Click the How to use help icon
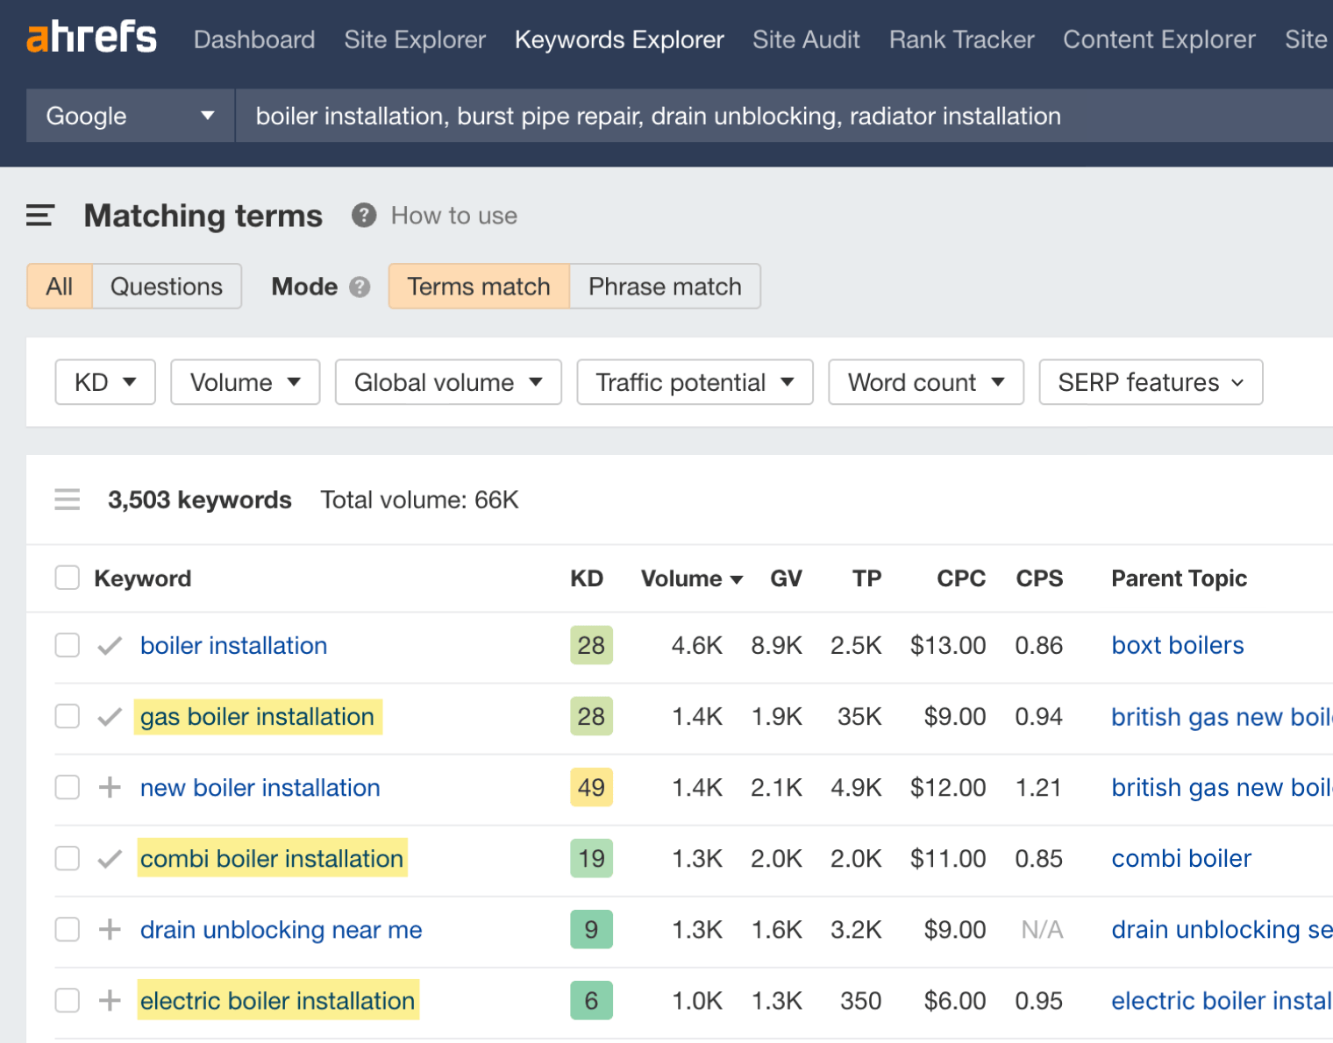The image size is (1333, 1043). (x=363, y=215)
